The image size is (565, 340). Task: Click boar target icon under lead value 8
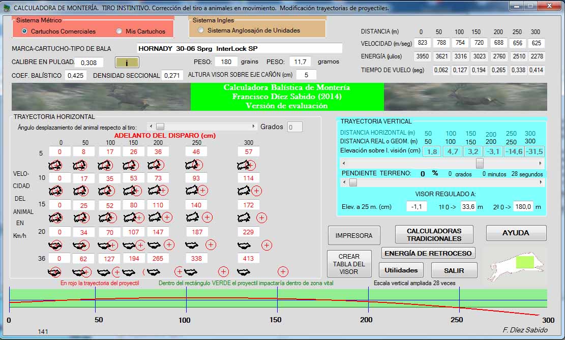(80, 165)
